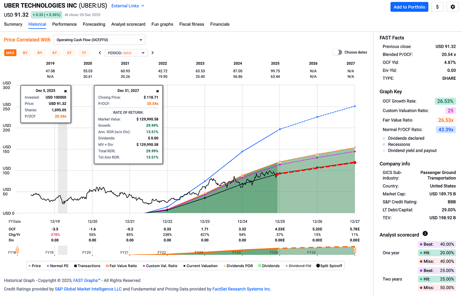Click 12/25 point on blue Normal PE line
The height and width of the screenshot is (303, 462).
pyautogui.click(x=280, y=129)
